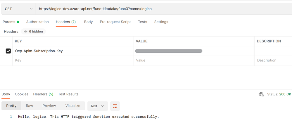Image resolution: width=292 pixels, height=129 pixels.
Task: Open the response Headers (5) tab
Action: [x=43, y=94]
